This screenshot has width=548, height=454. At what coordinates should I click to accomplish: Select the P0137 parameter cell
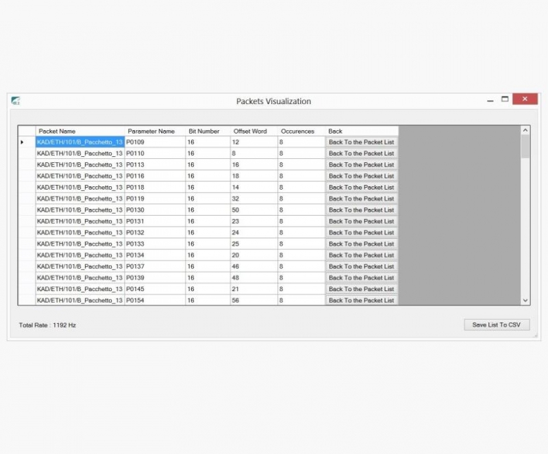(154, 266)
